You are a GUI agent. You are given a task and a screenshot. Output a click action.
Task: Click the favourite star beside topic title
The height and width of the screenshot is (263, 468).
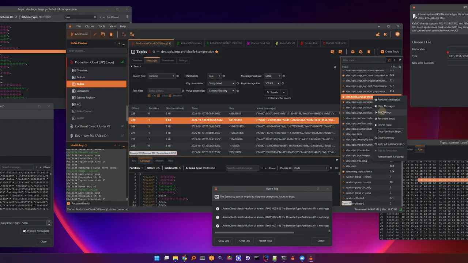coord(217,52)
